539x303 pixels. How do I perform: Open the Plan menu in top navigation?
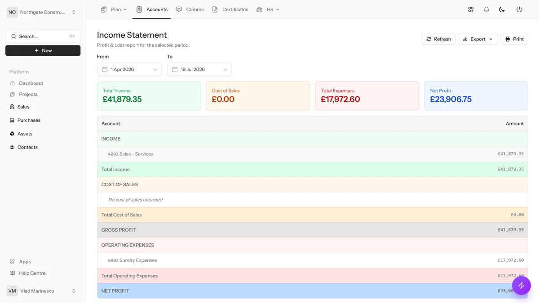point(114,9)
